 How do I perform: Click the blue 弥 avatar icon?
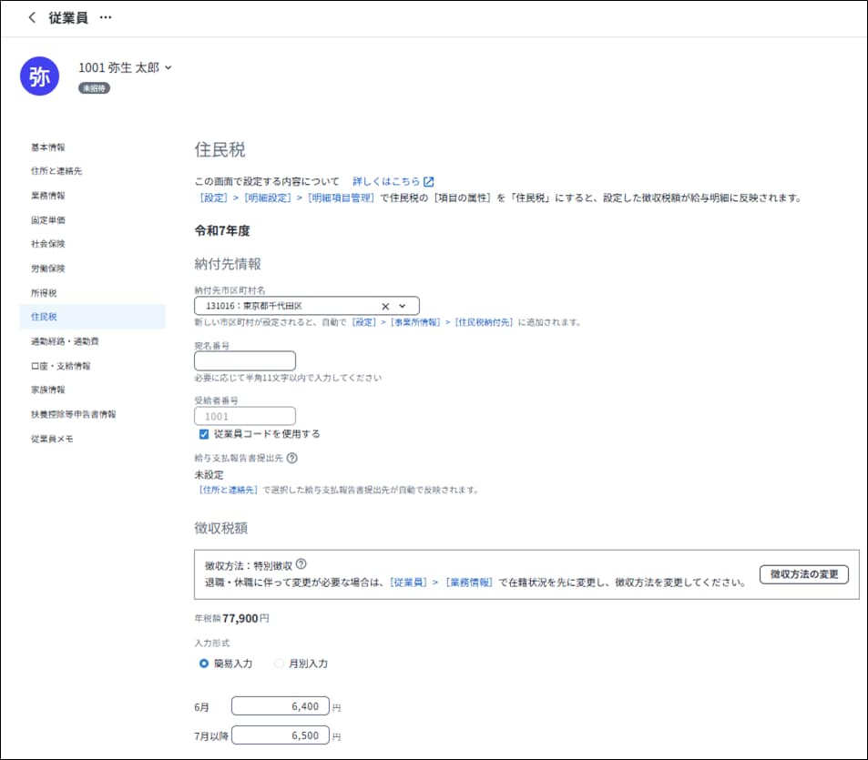[39, 76]
